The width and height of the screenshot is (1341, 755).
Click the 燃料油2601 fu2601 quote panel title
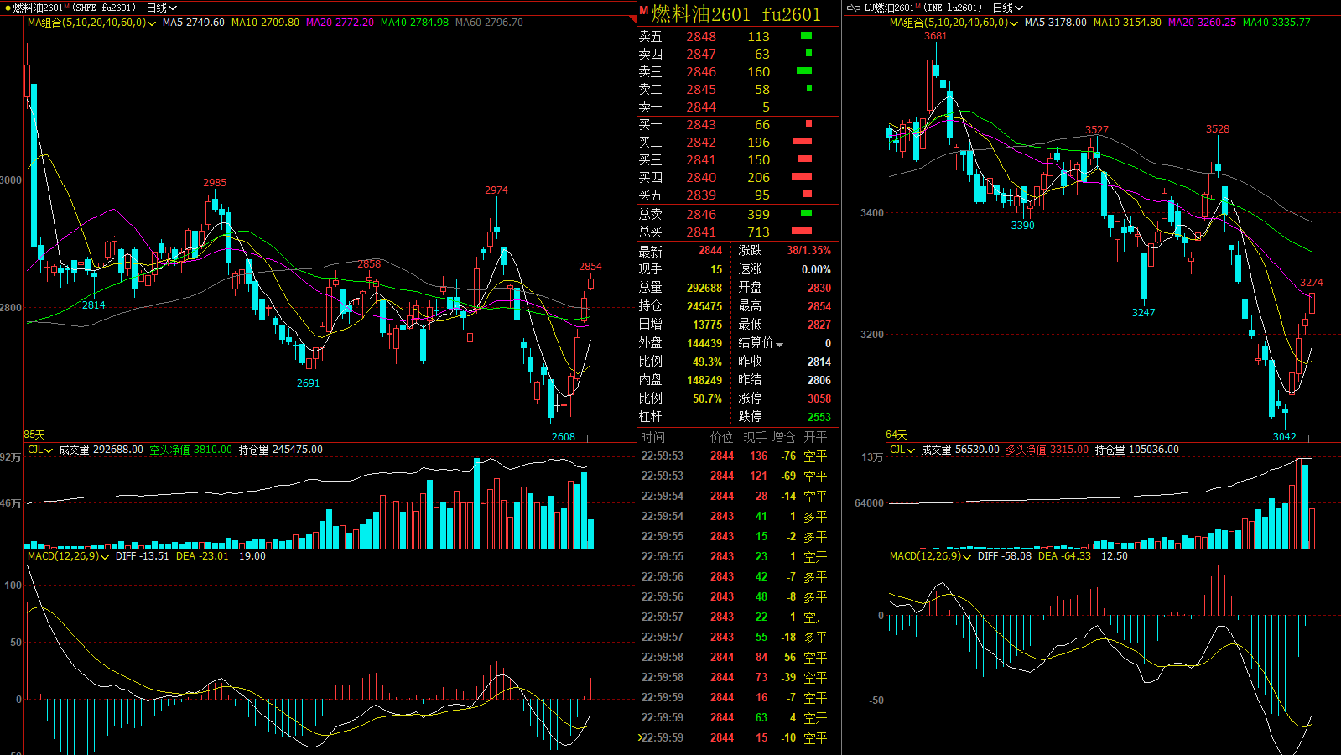pyautogui.click(x=735, y=13)
